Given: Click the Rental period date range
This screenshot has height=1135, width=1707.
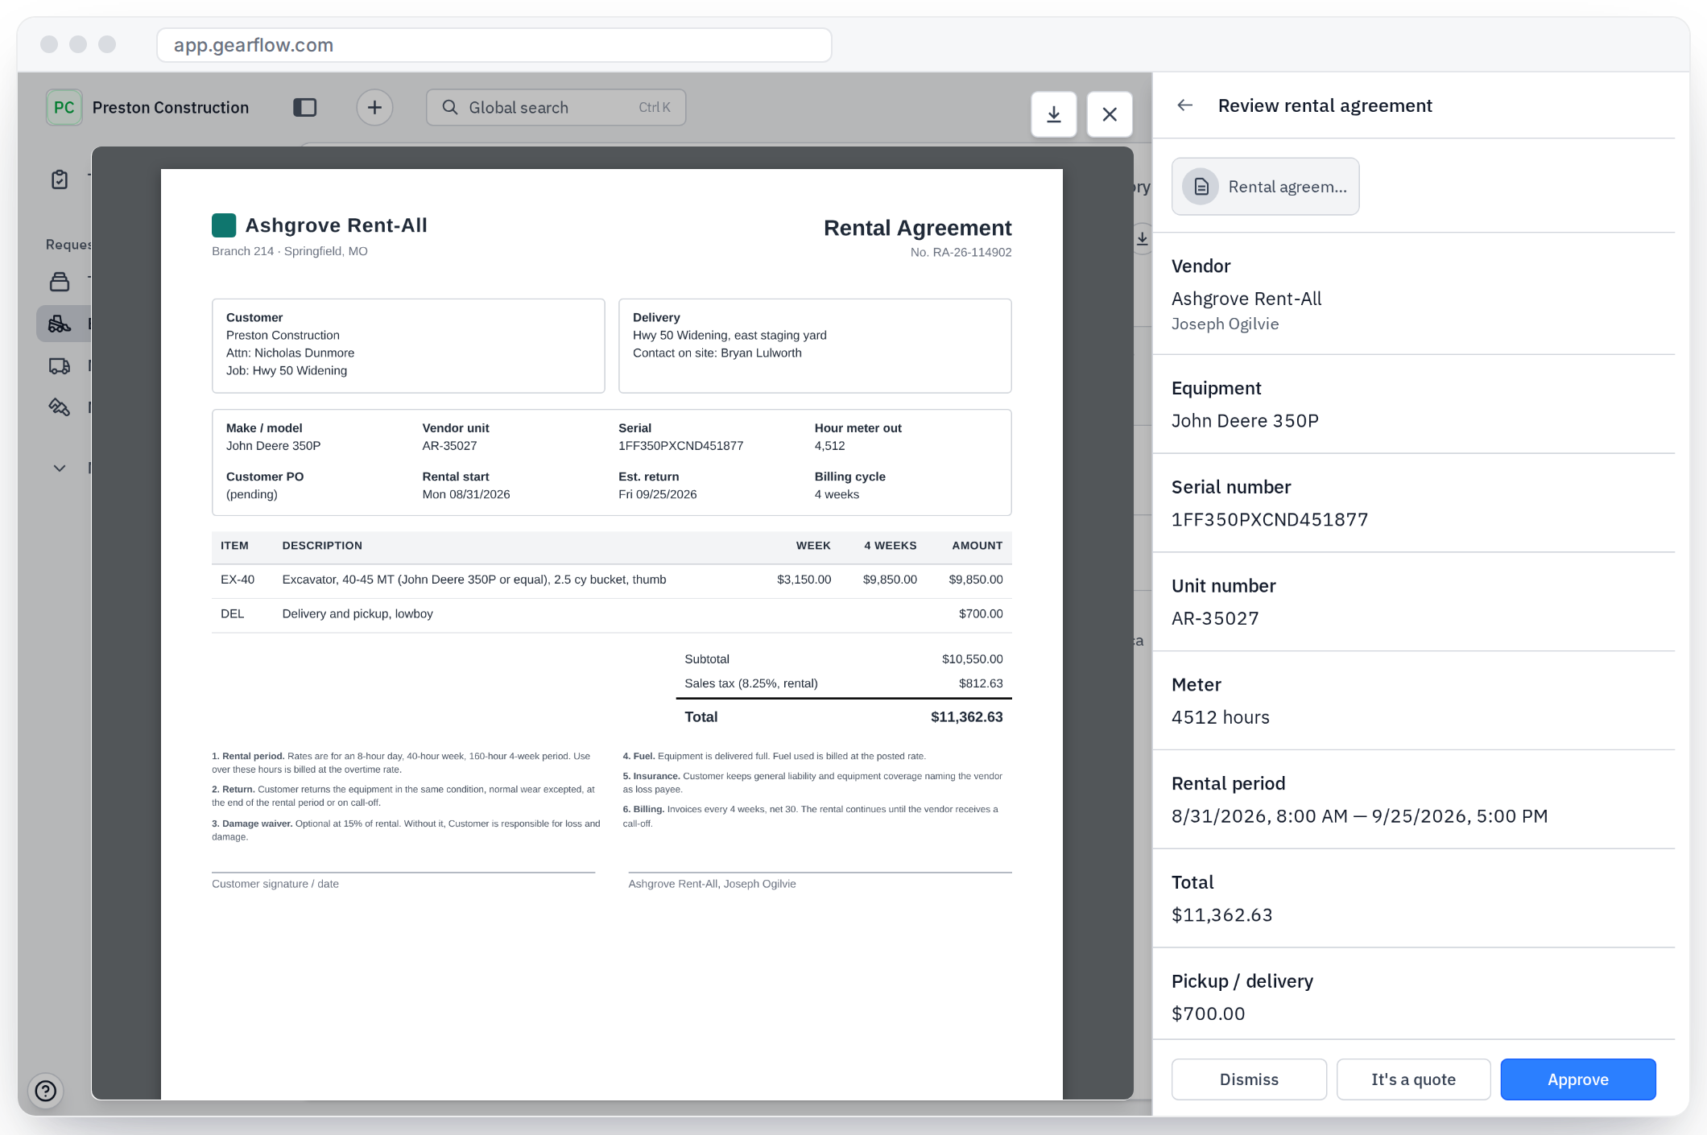Looking at the screenshot, I should coord(1359,816).
